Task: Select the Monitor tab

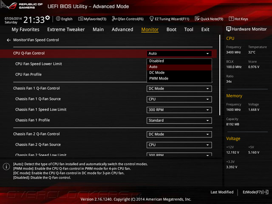Action: tap(150, 29)
